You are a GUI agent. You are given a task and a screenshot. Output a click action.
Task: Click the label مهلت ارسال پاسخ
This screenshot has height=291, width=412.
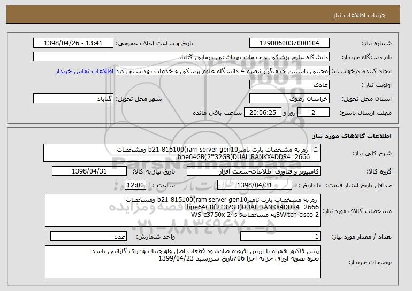click(365, 113)
